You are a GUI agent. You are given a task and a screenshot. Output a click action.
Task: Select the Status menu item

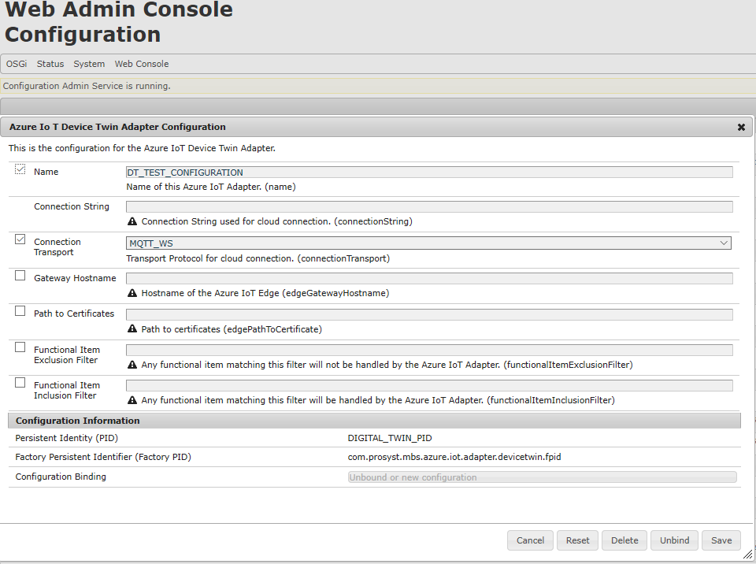point(50,64)
